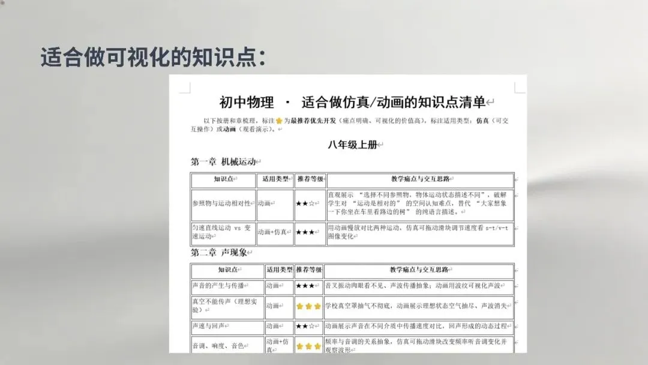
Task: Click the 适用类型 header in the 声现象 table
Action: tap(280, 270)
